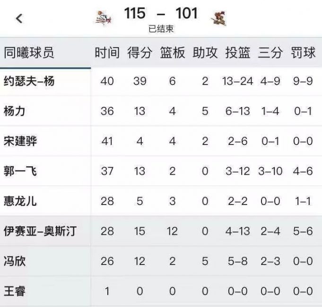Select the 同曦球员 team tab

[29, 52]
